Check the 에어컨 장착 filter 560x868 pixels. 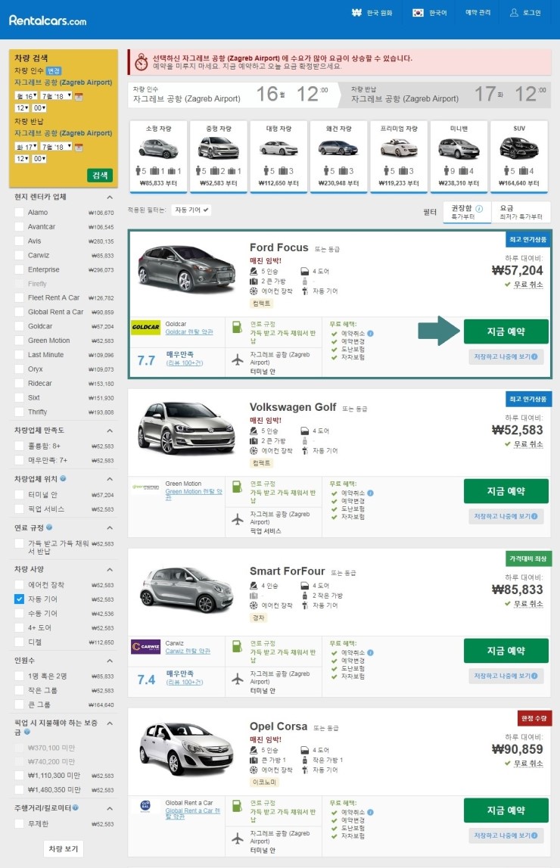tap(20, 584)
